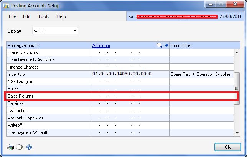
Task: Click the scrollbar down arrow
Action: click(237, 133)
